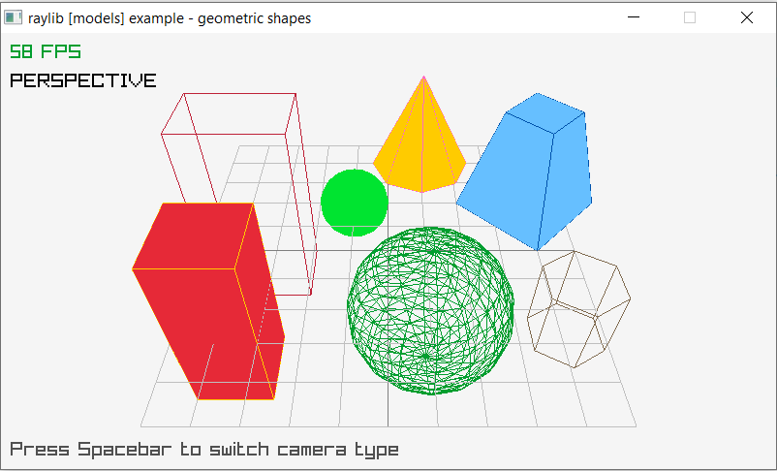Viewport: 777px width, 471px height.
Task: Click the apex of the yellow cone
Action: click(422, 78)
